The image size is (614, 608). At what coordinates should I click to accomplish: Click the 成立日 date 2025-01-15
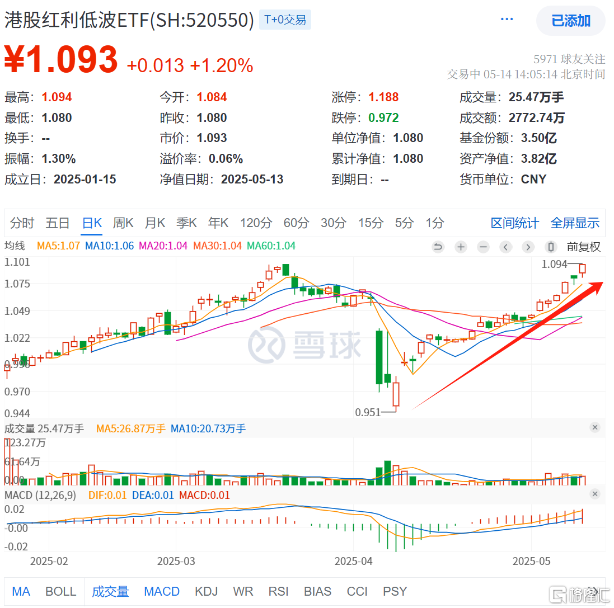click(x=85, y=179)
